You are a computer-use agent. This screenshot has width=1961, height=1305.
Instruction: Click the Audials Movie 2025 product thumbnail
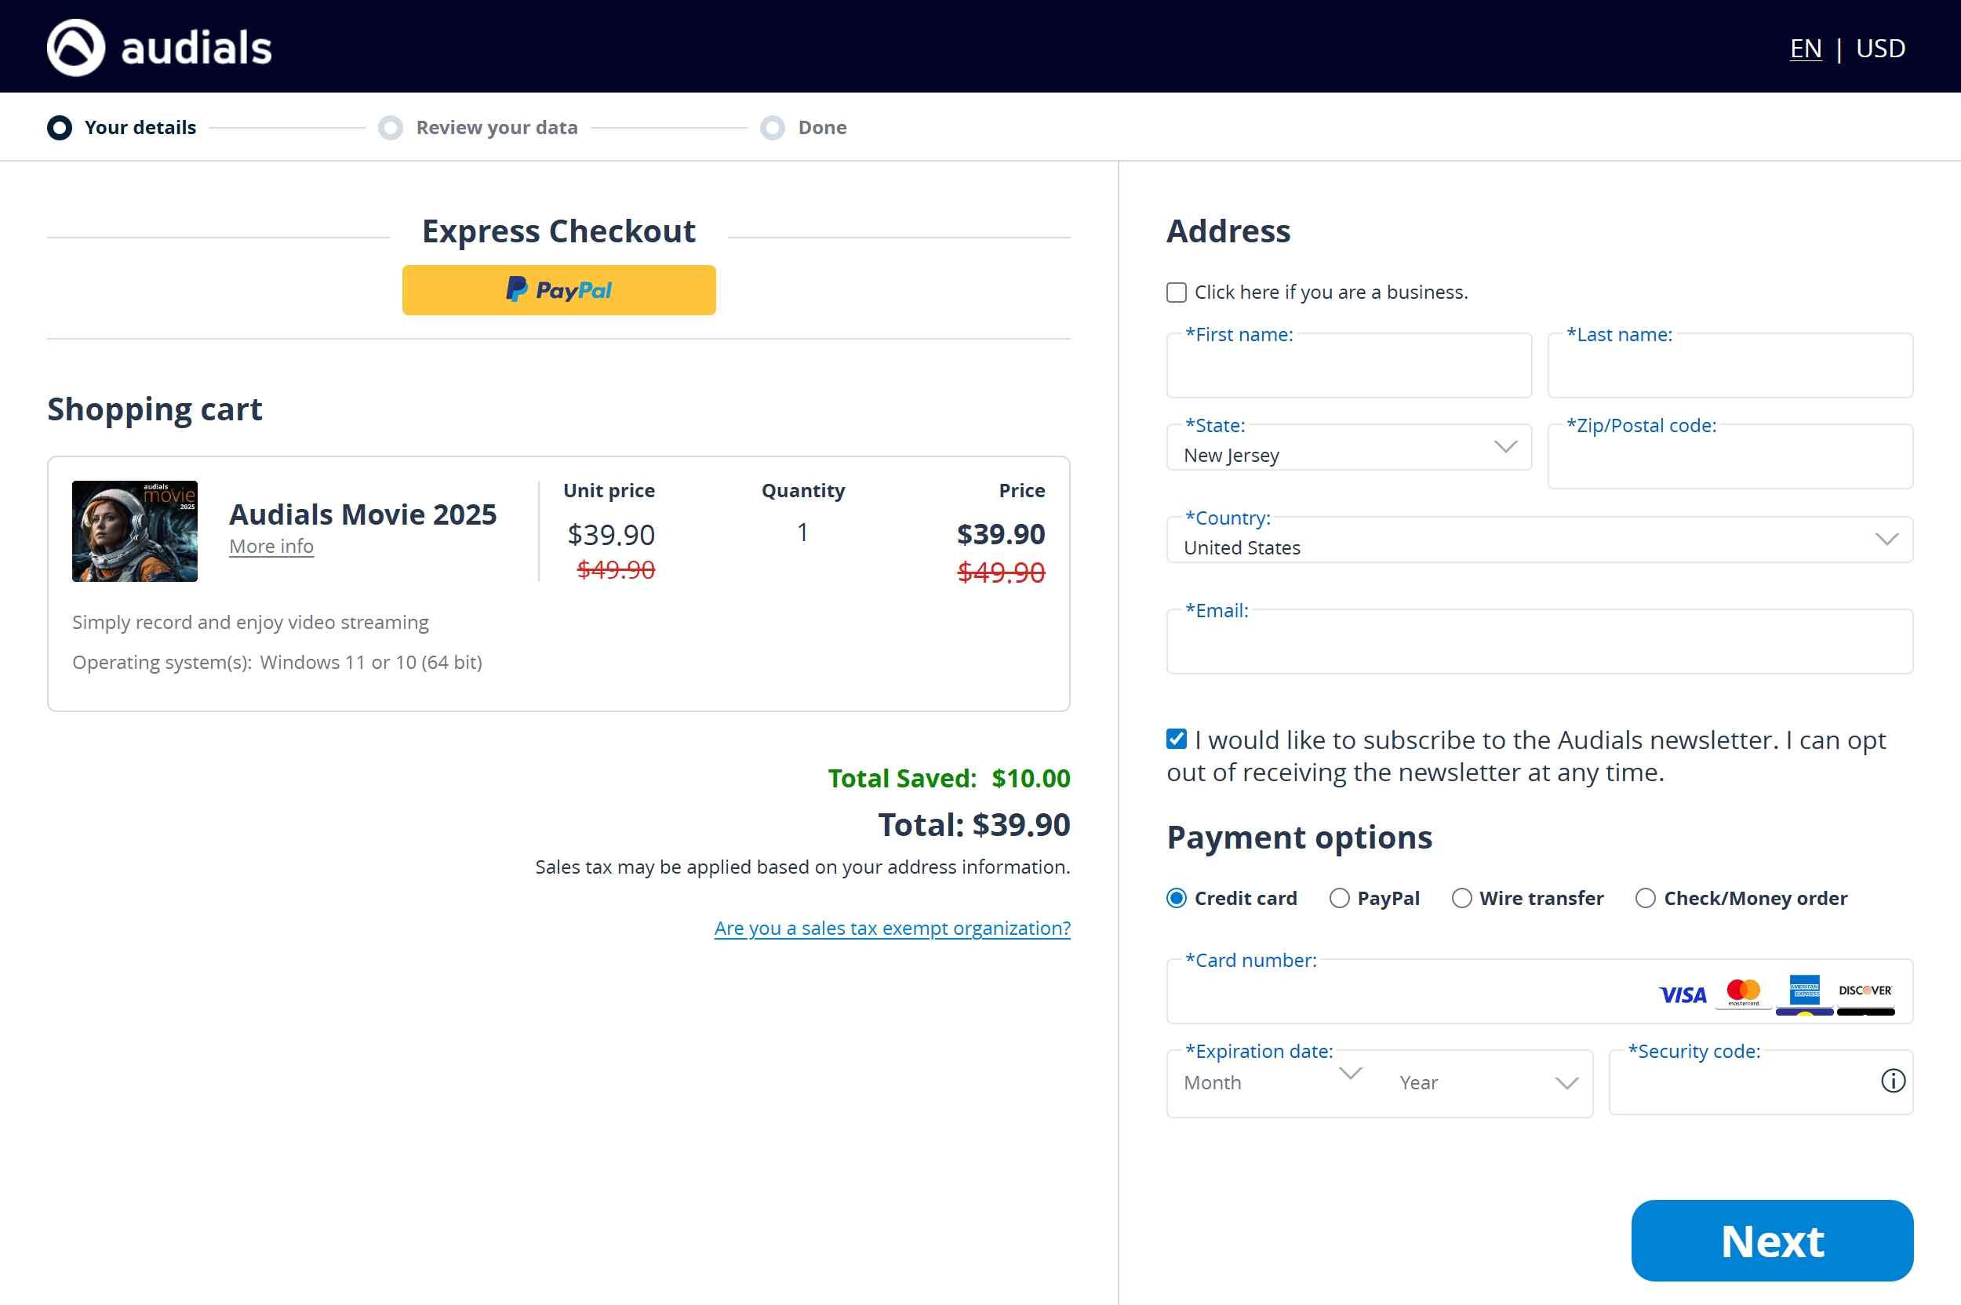(135, 531)
